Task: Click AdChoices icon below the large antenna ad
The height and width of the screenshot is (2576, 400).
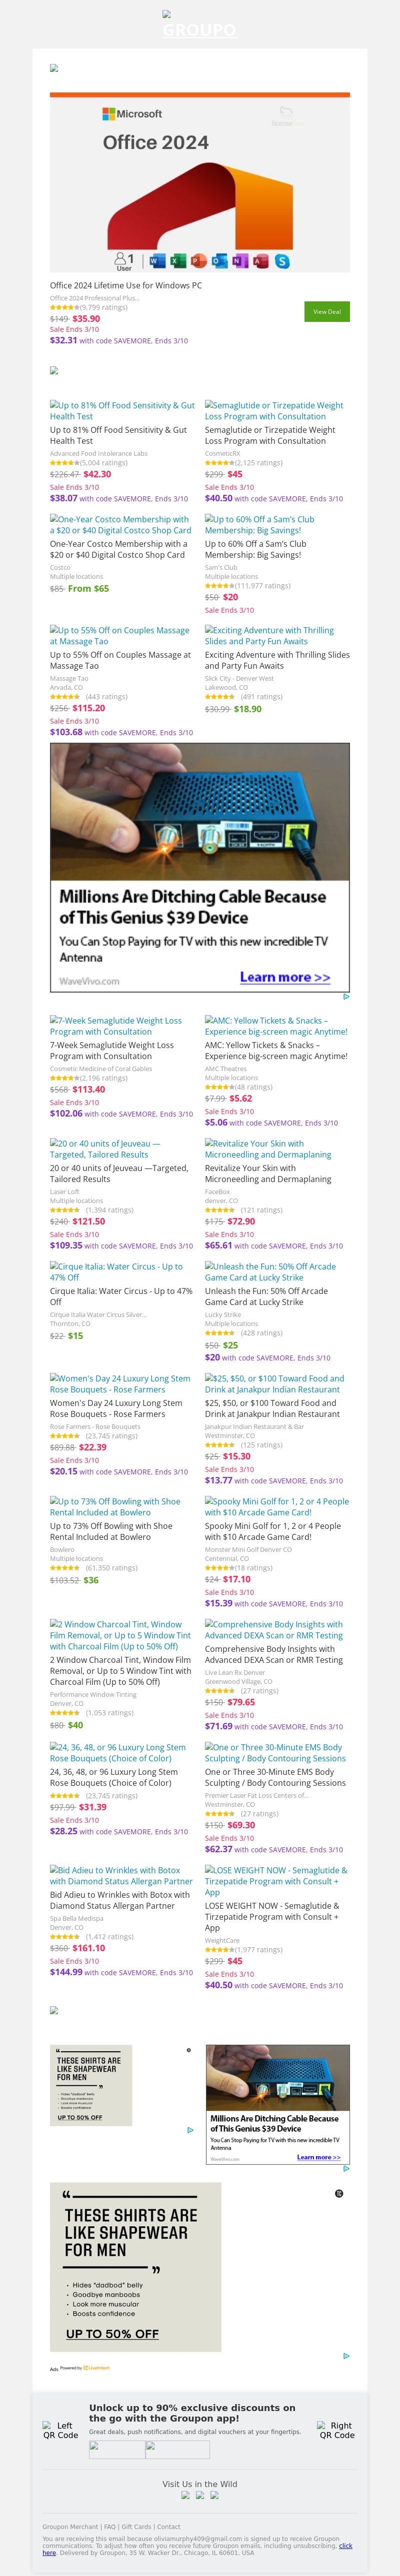Action: [x=346, y=996]
